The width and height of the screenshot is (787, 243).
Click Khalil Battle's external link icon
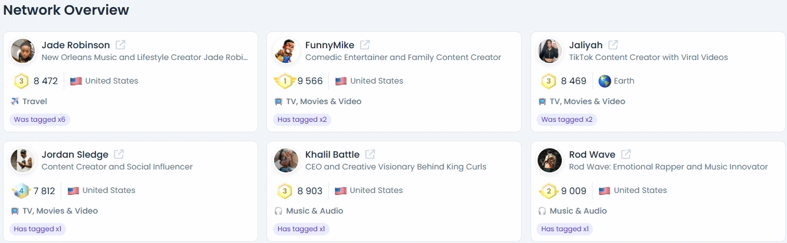pos(370,154)
